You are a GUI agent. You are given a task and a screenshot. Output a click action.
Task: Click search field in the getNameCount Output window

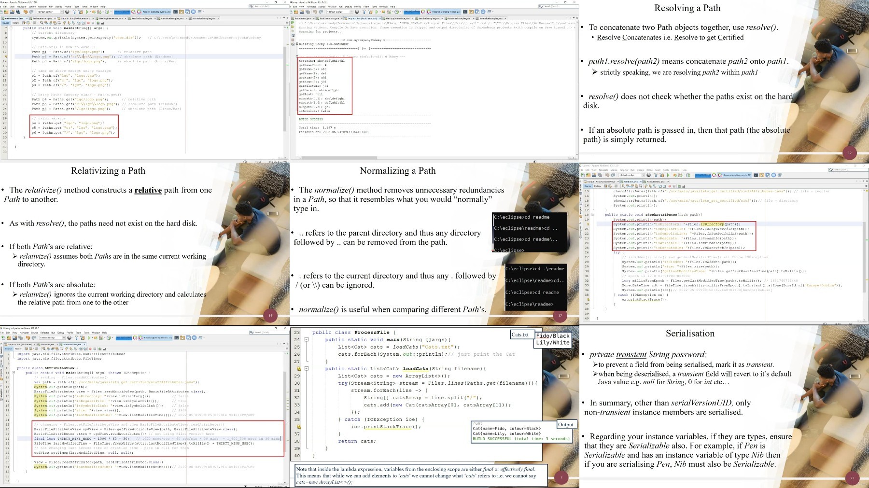coord(558,6)
